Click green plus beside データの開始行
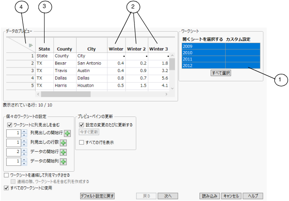The height and width of the screenshot is (201, 289). pyautogui.click(x=63, y=152)
